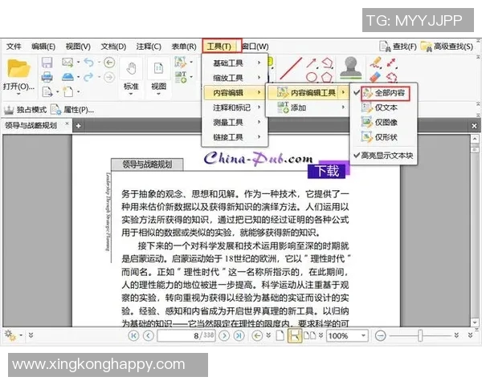Go to previous page button

tap(149, 335)
